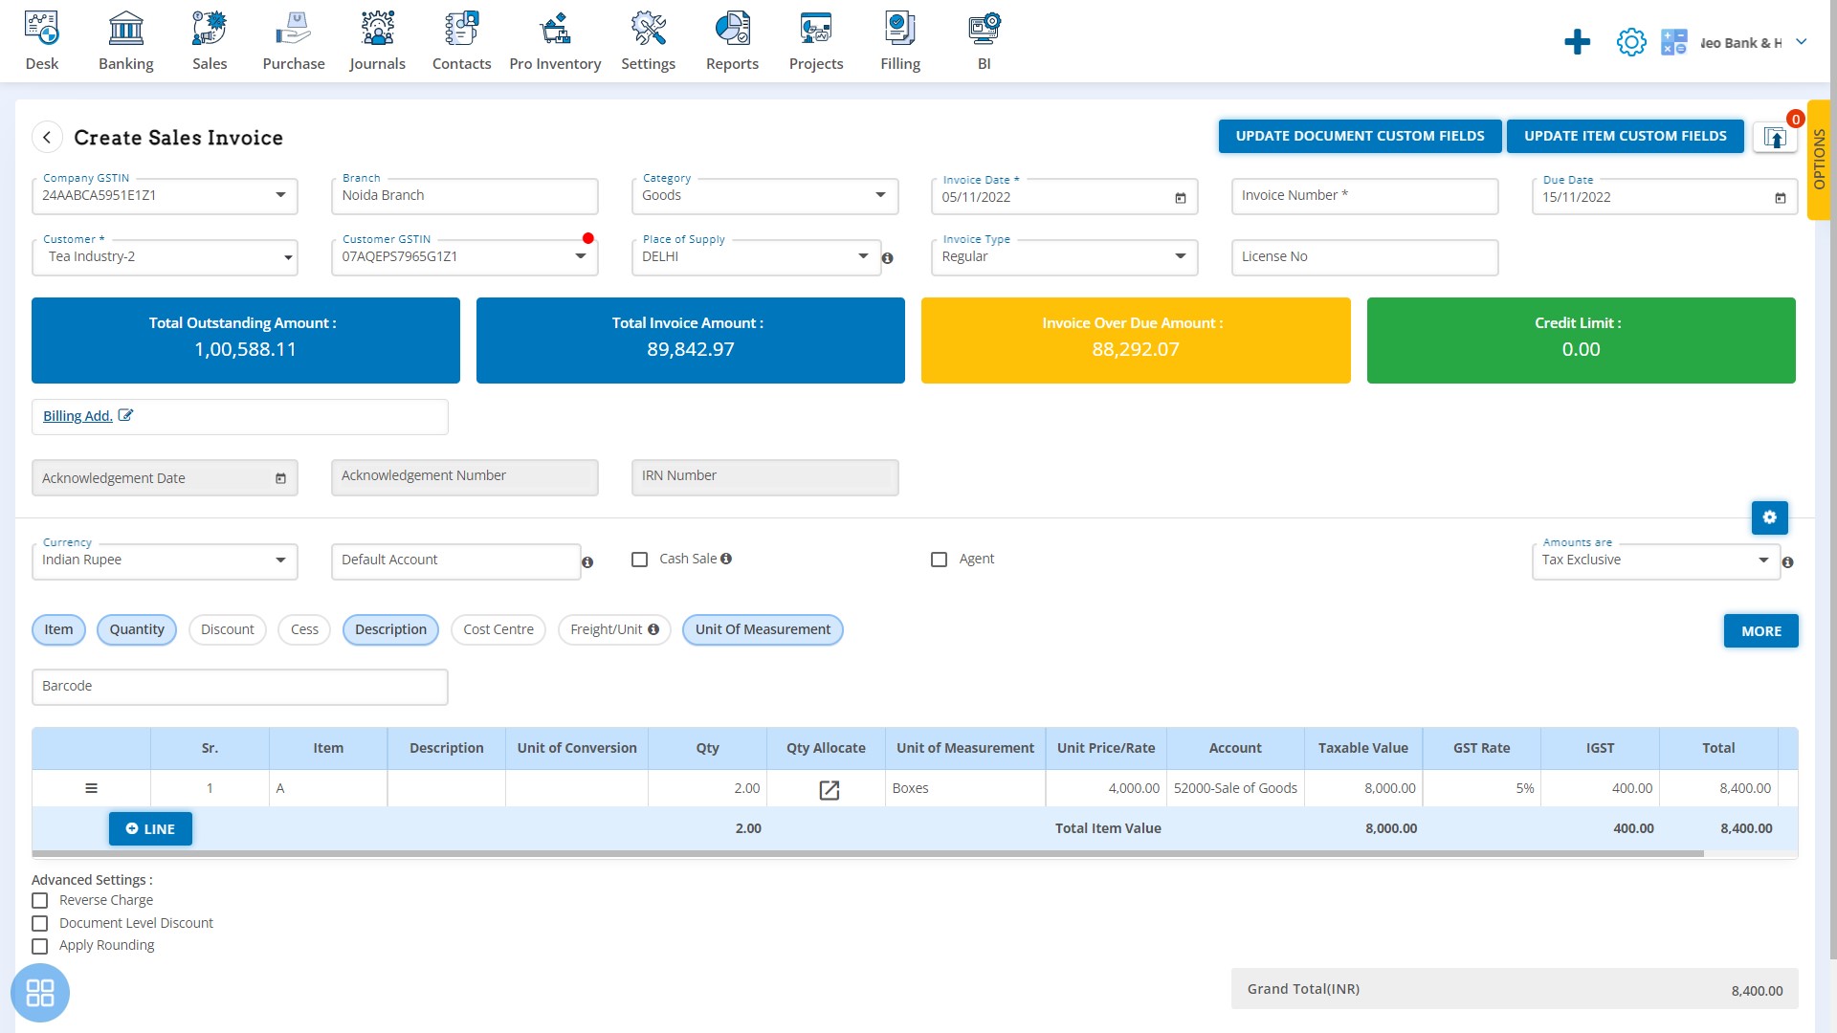1837x1033 pixels.
Task: Click the Billing Add link
Action: tap(78, 416)
